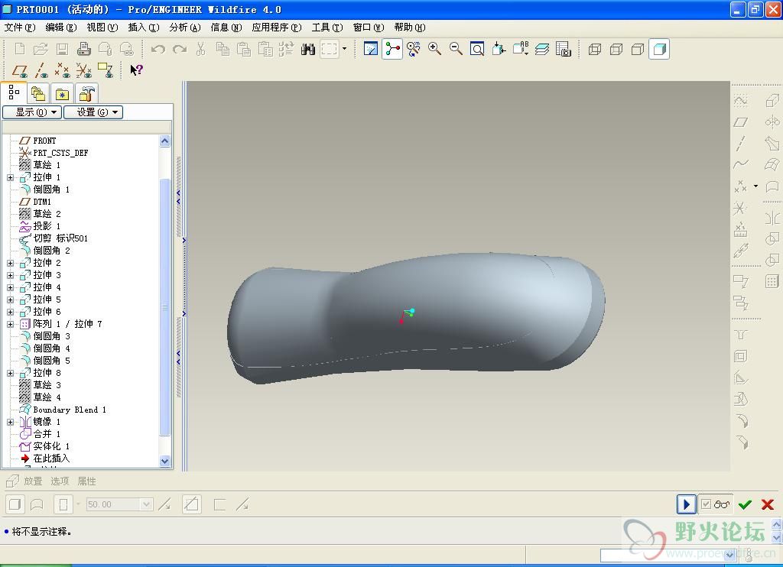Click the saved view list icon
The image size is (783, 567).
pyautogui.click(x=520, y=49)
